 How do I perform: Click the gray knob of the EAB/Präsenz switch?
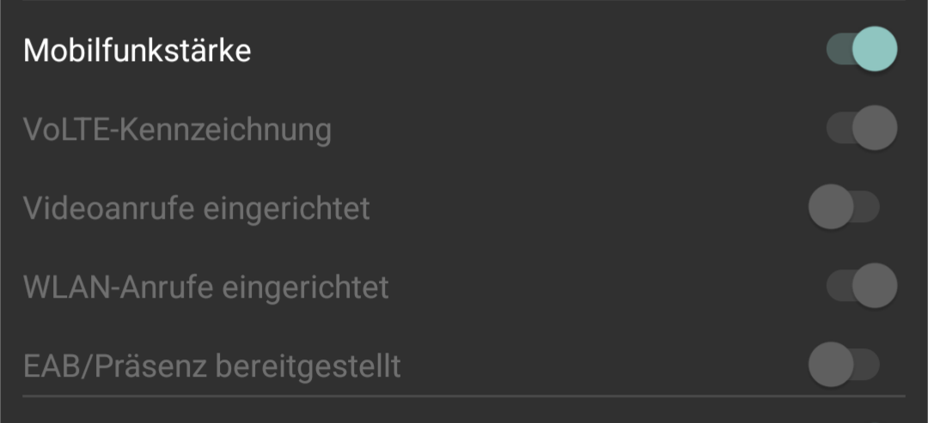click(x=831, y=366)
